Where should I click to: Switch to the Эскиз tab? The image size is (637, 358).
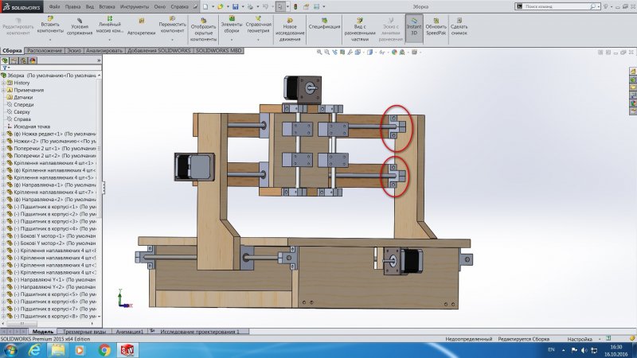74,50
